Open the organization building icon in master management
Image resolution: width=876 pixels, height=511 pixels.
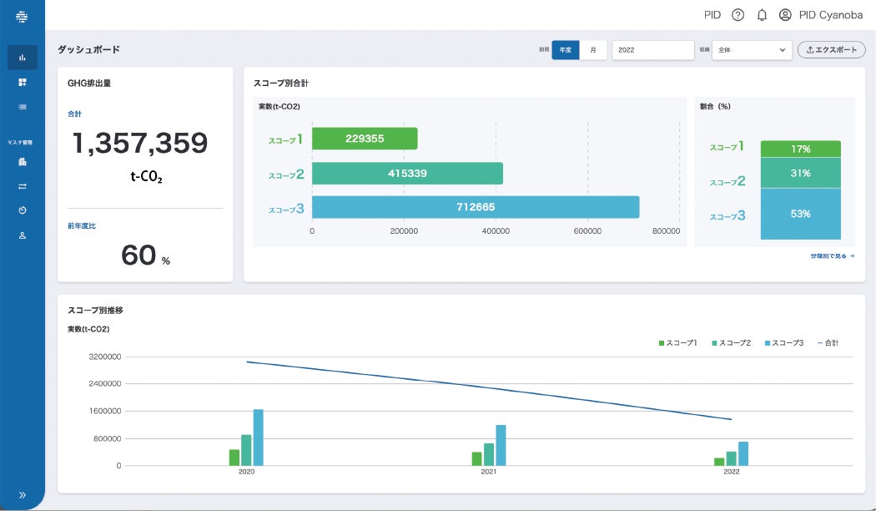pyautogui.click(x=23, y=162)
